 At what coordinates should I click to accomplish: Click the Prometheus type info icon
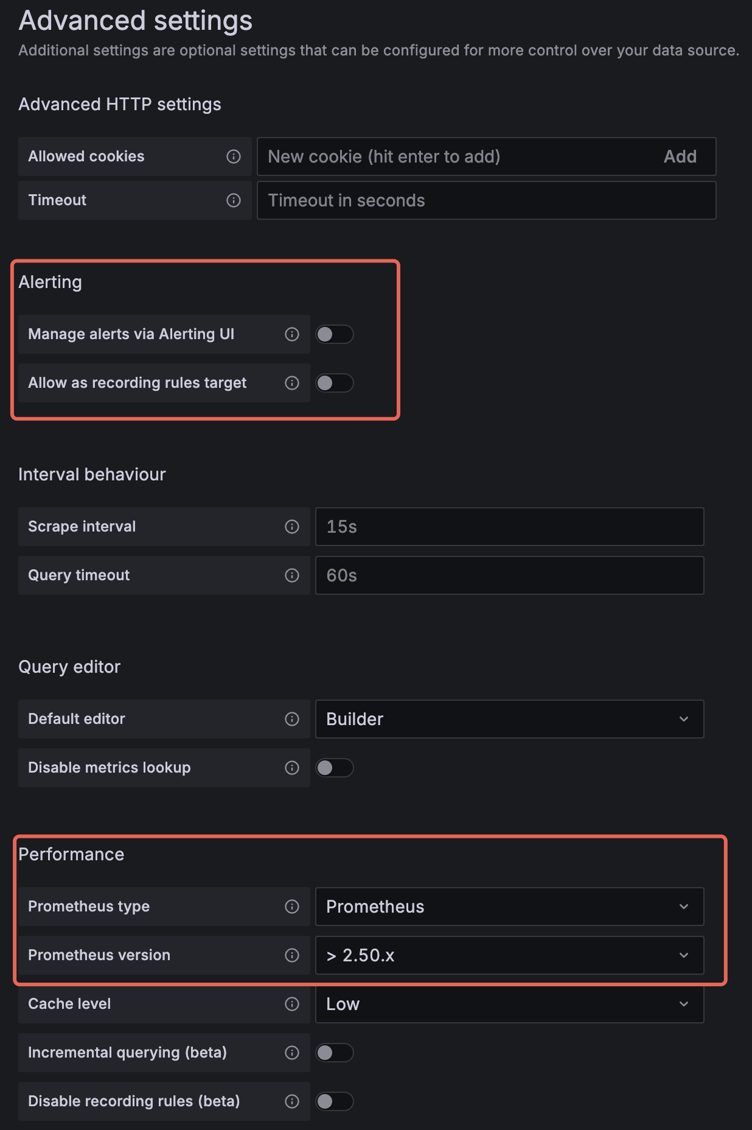(292, 907)
